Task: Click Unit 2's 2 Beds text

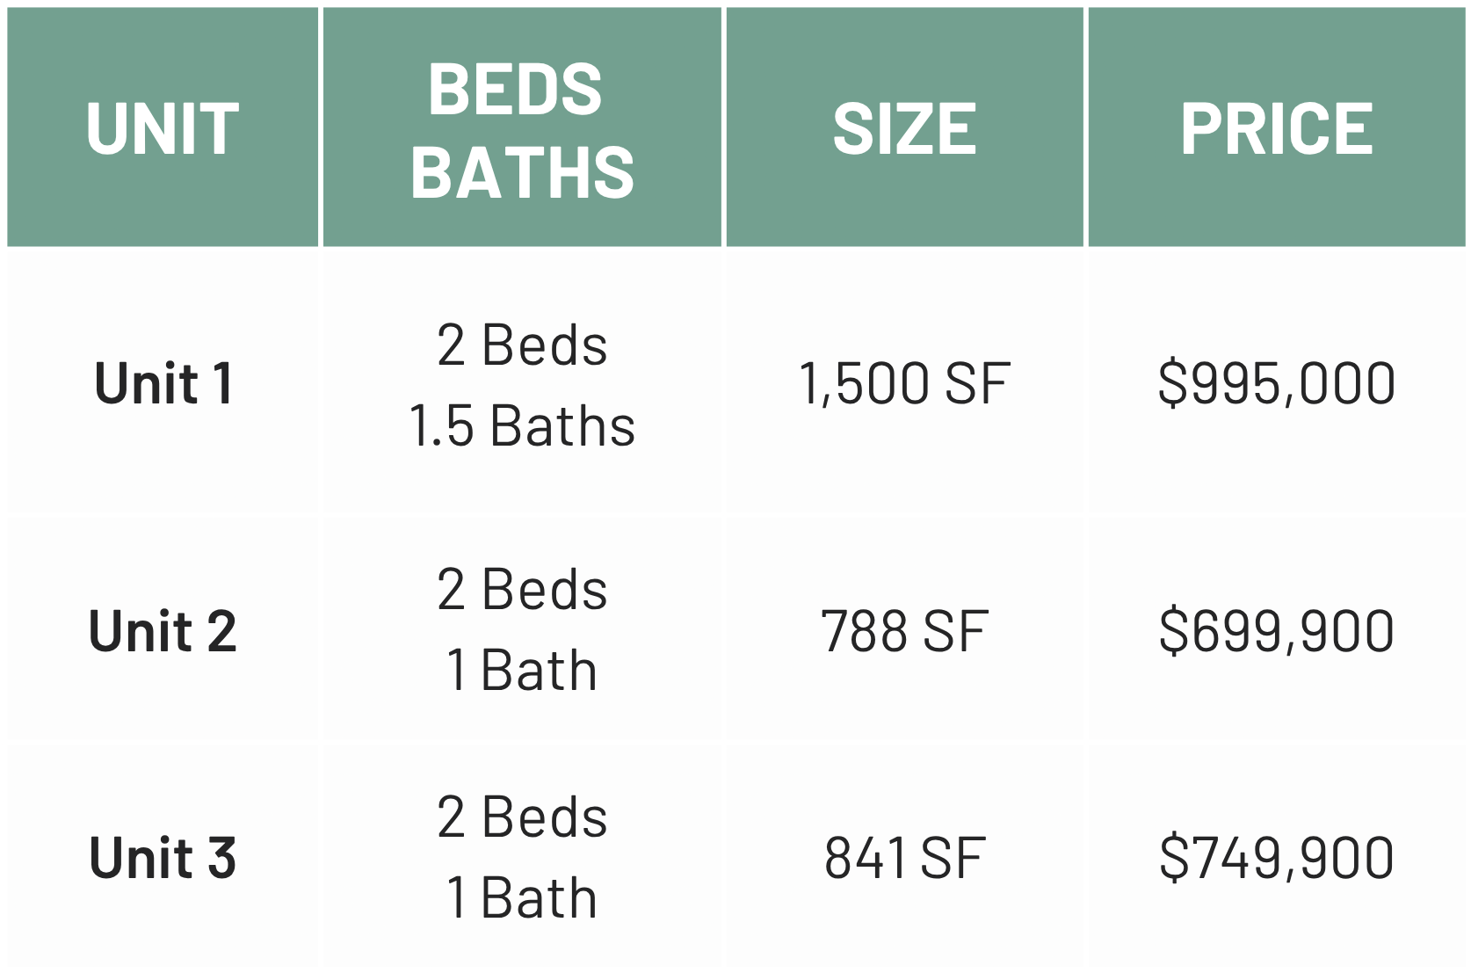Action: (x=522, y=589)
